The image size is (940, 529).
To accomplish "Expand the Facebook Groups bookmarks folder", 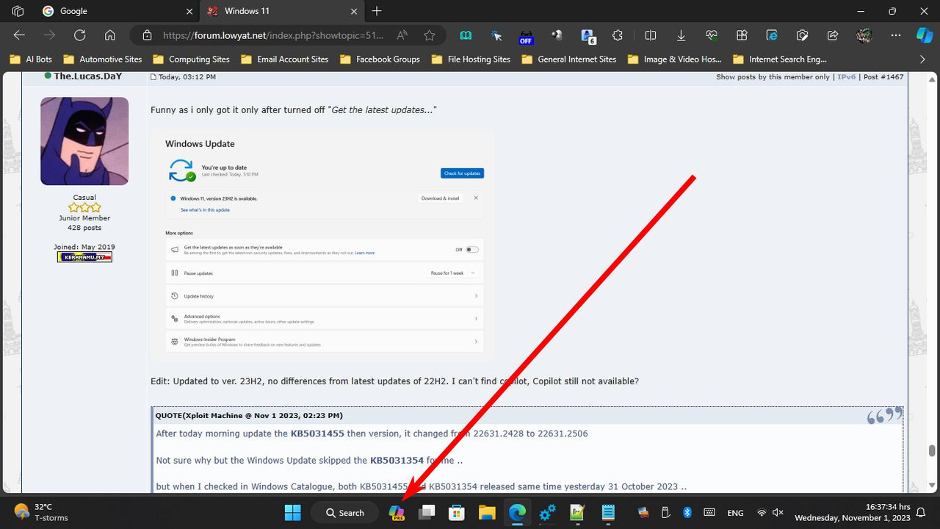I will [380, 60].
